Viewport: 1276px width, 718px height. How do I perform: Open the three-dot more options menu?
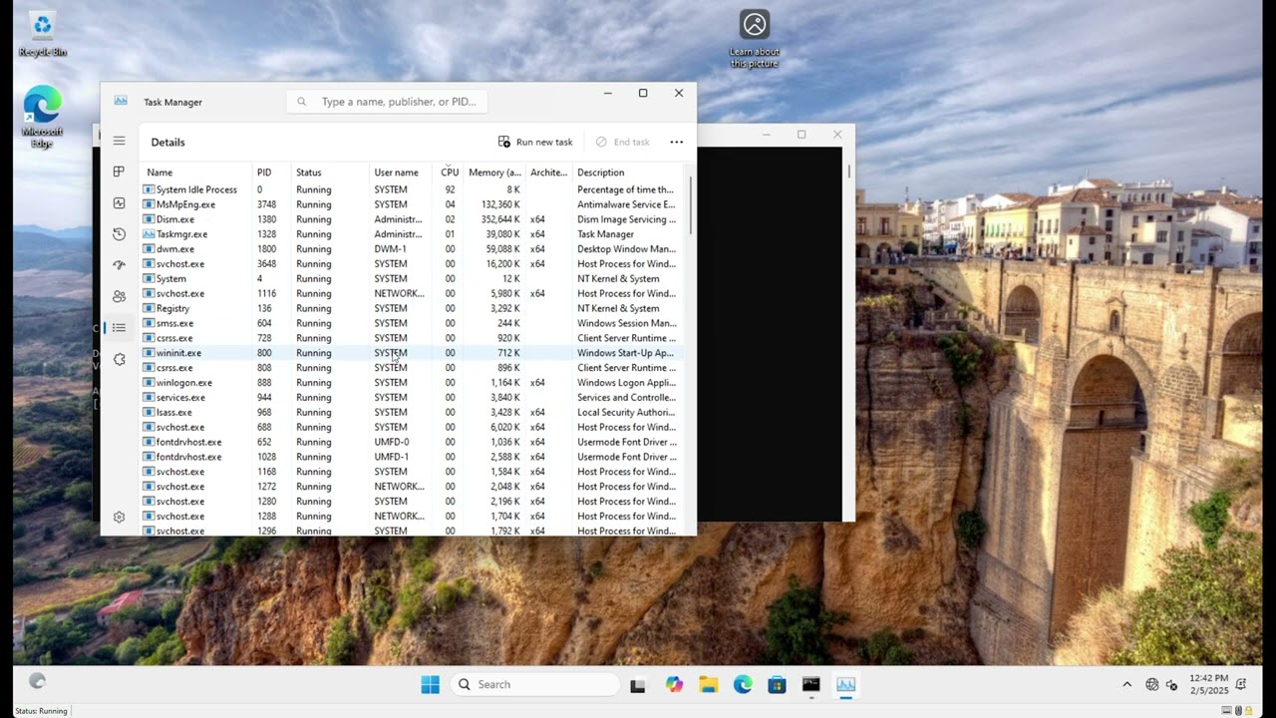(x=677, y=142)
